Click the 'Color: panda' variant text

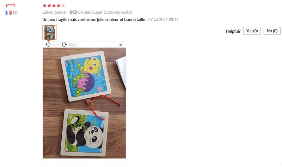coord(54,12)
